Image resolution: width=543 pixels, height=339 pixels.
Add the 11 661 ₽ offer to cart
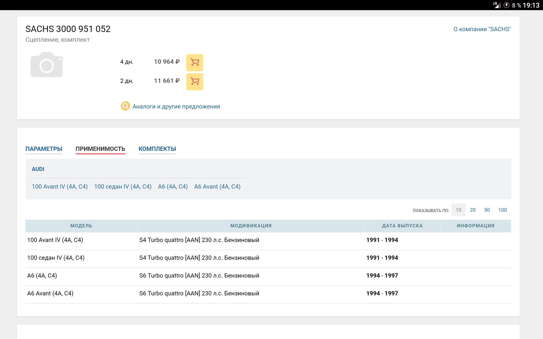pos(195,82)
